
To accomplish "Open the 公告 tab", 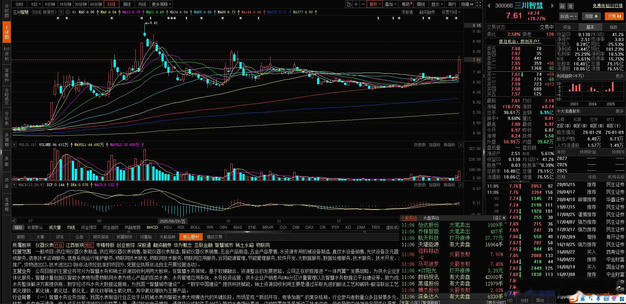I will 79,237.
